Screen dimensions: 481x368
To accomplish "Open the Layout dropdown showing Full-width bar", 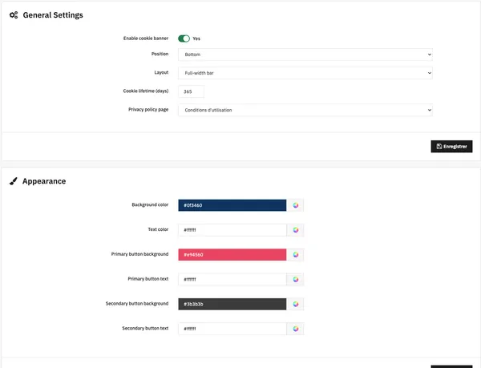I will (x=305, y=73).
